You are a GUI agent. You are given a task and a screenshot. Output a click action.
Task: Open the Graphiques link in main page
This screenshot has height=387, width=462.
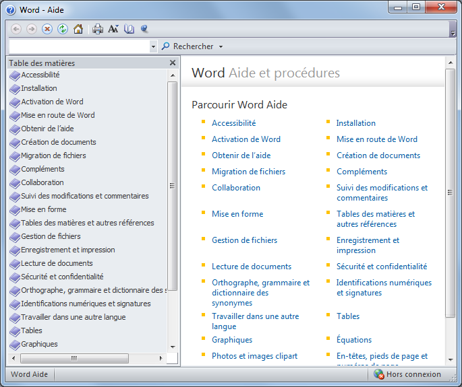coord(232,340)
